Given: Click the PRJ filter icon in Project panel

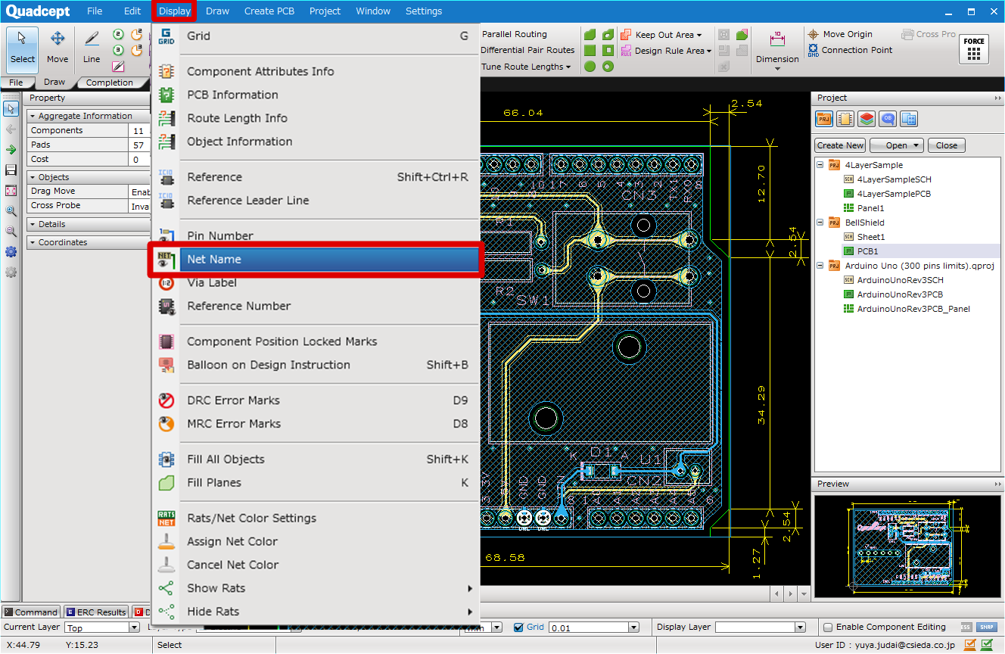Looking at the screenshot, I should click(x=823, y=119).
